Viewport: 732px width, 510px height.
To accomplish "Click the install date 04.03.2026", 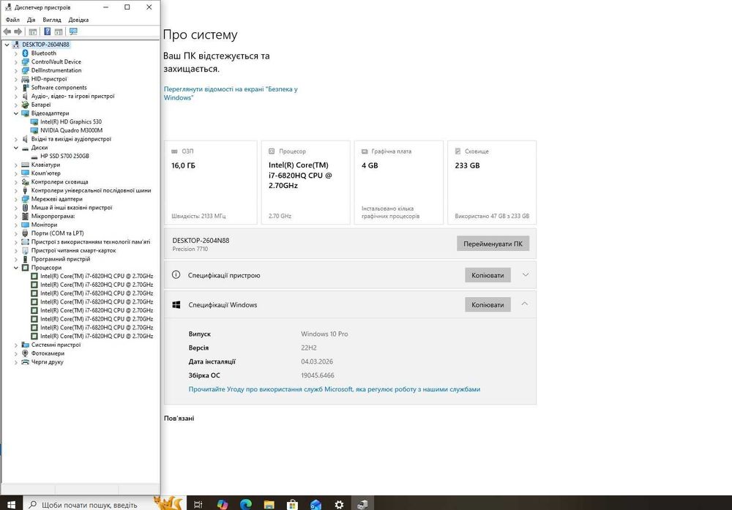I will pos(317,361).
